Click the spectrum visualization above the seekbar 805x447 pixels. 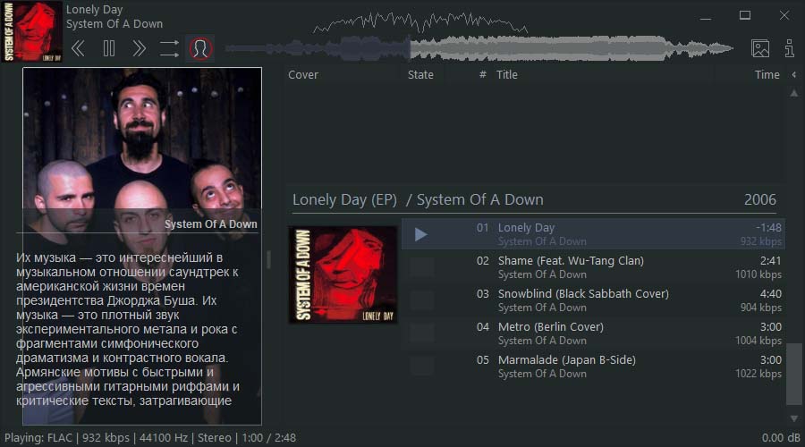(x=420, y=22)
